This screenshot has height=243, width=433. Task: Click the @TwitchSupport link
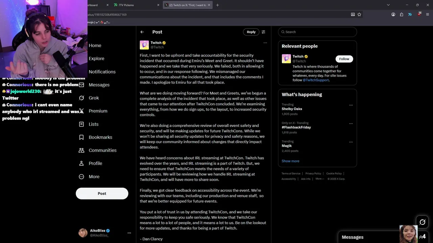[x=316, y=80]
